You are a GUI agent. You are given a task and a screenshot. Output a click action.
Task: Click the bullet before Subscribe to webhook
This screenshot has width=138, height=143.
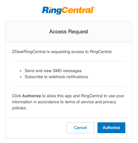21,77
